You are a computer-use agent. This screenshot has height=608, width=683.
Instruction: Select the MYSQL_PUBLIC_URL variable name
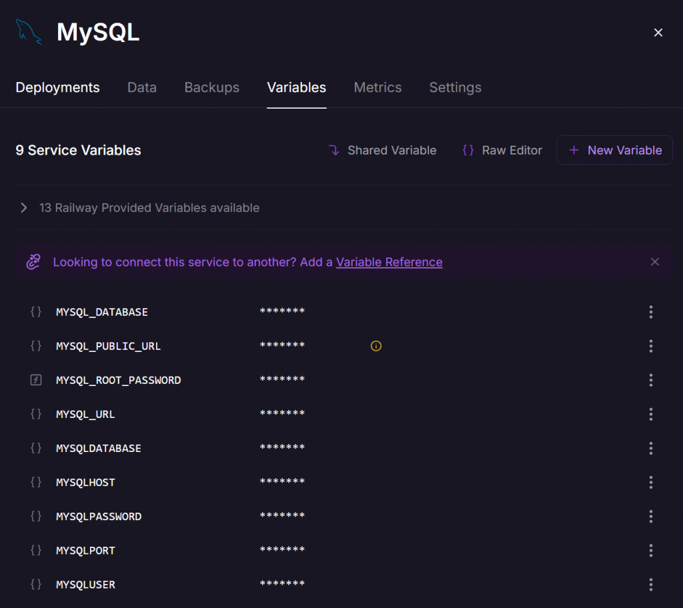coord(109,346)
